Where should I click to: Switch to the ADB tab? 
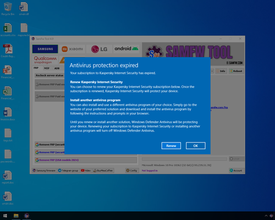pyautogui.click(x=57, y=68)
